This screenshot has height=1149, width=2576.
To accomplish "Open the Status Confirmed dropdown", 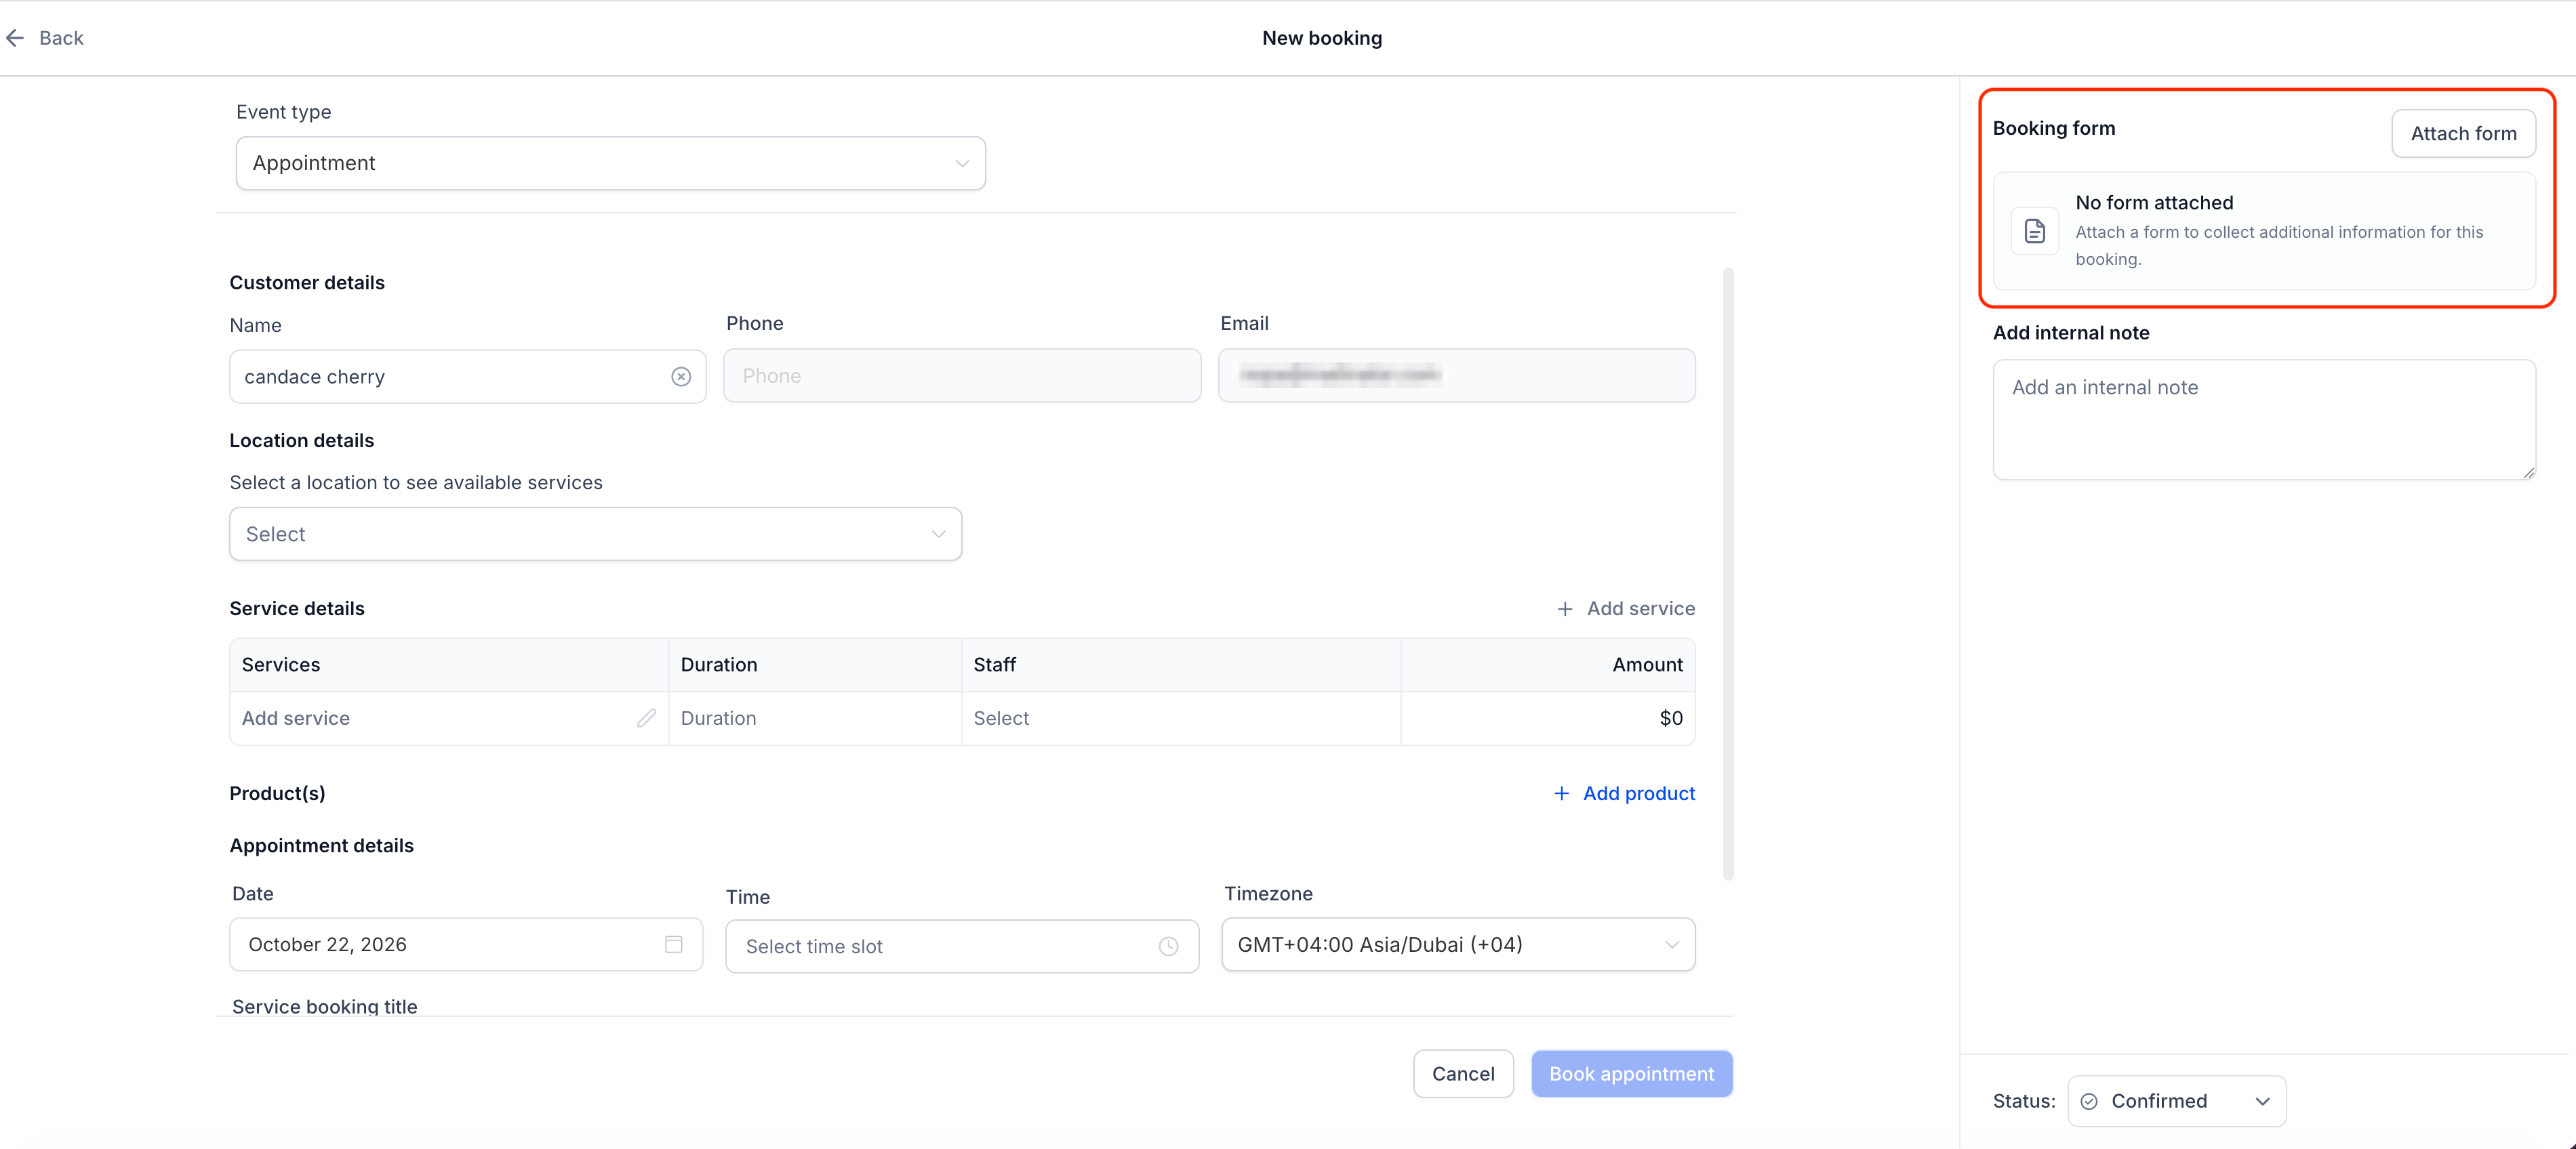I will click(x=2177, y=1101).
